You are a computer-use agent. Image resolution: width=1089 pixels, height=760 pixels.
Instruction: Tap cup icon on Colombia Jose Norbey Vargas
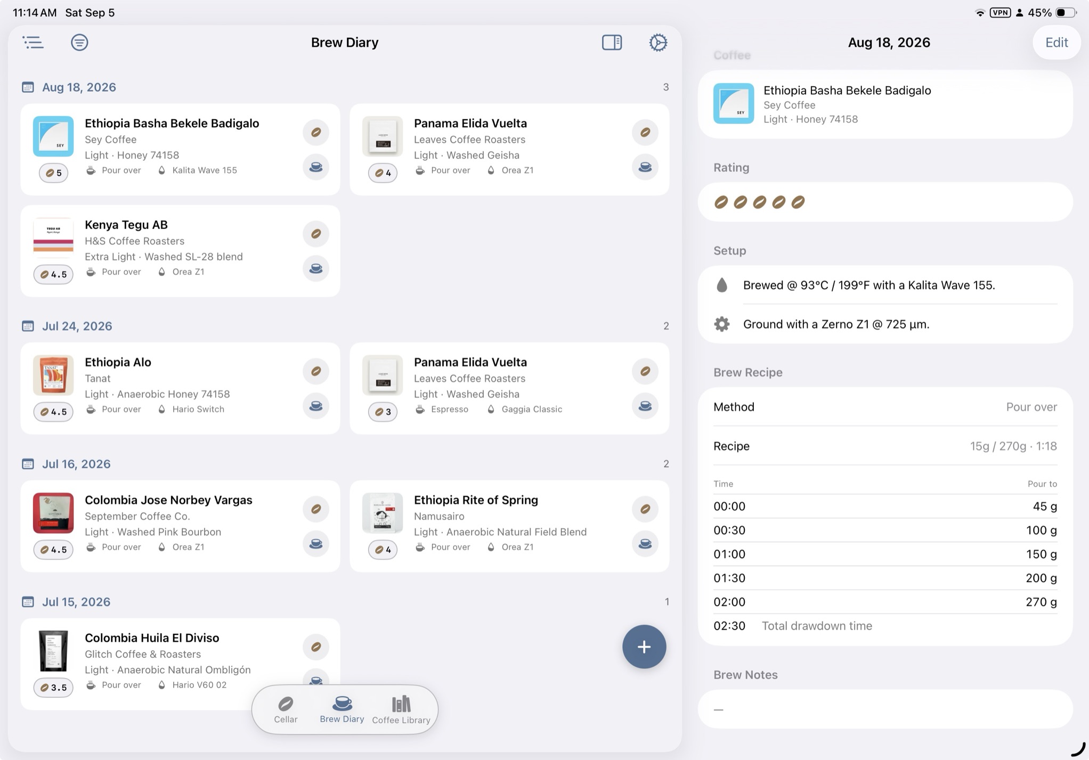(316, 544)
